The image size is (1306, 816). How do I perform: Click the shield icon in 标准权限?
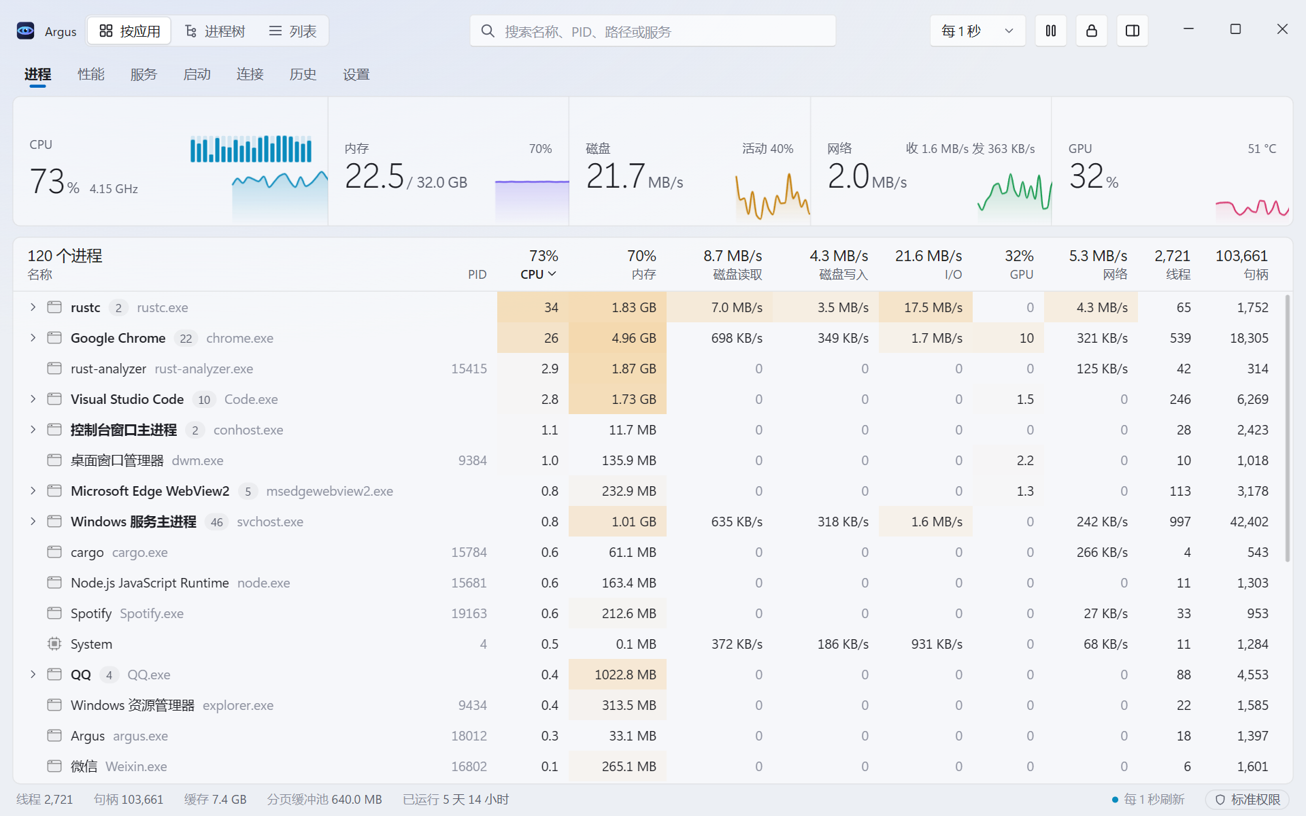coord(1220,800)
